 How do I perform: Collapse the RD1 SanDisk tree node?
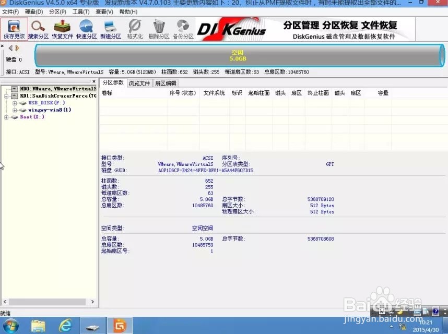[6, 96]
